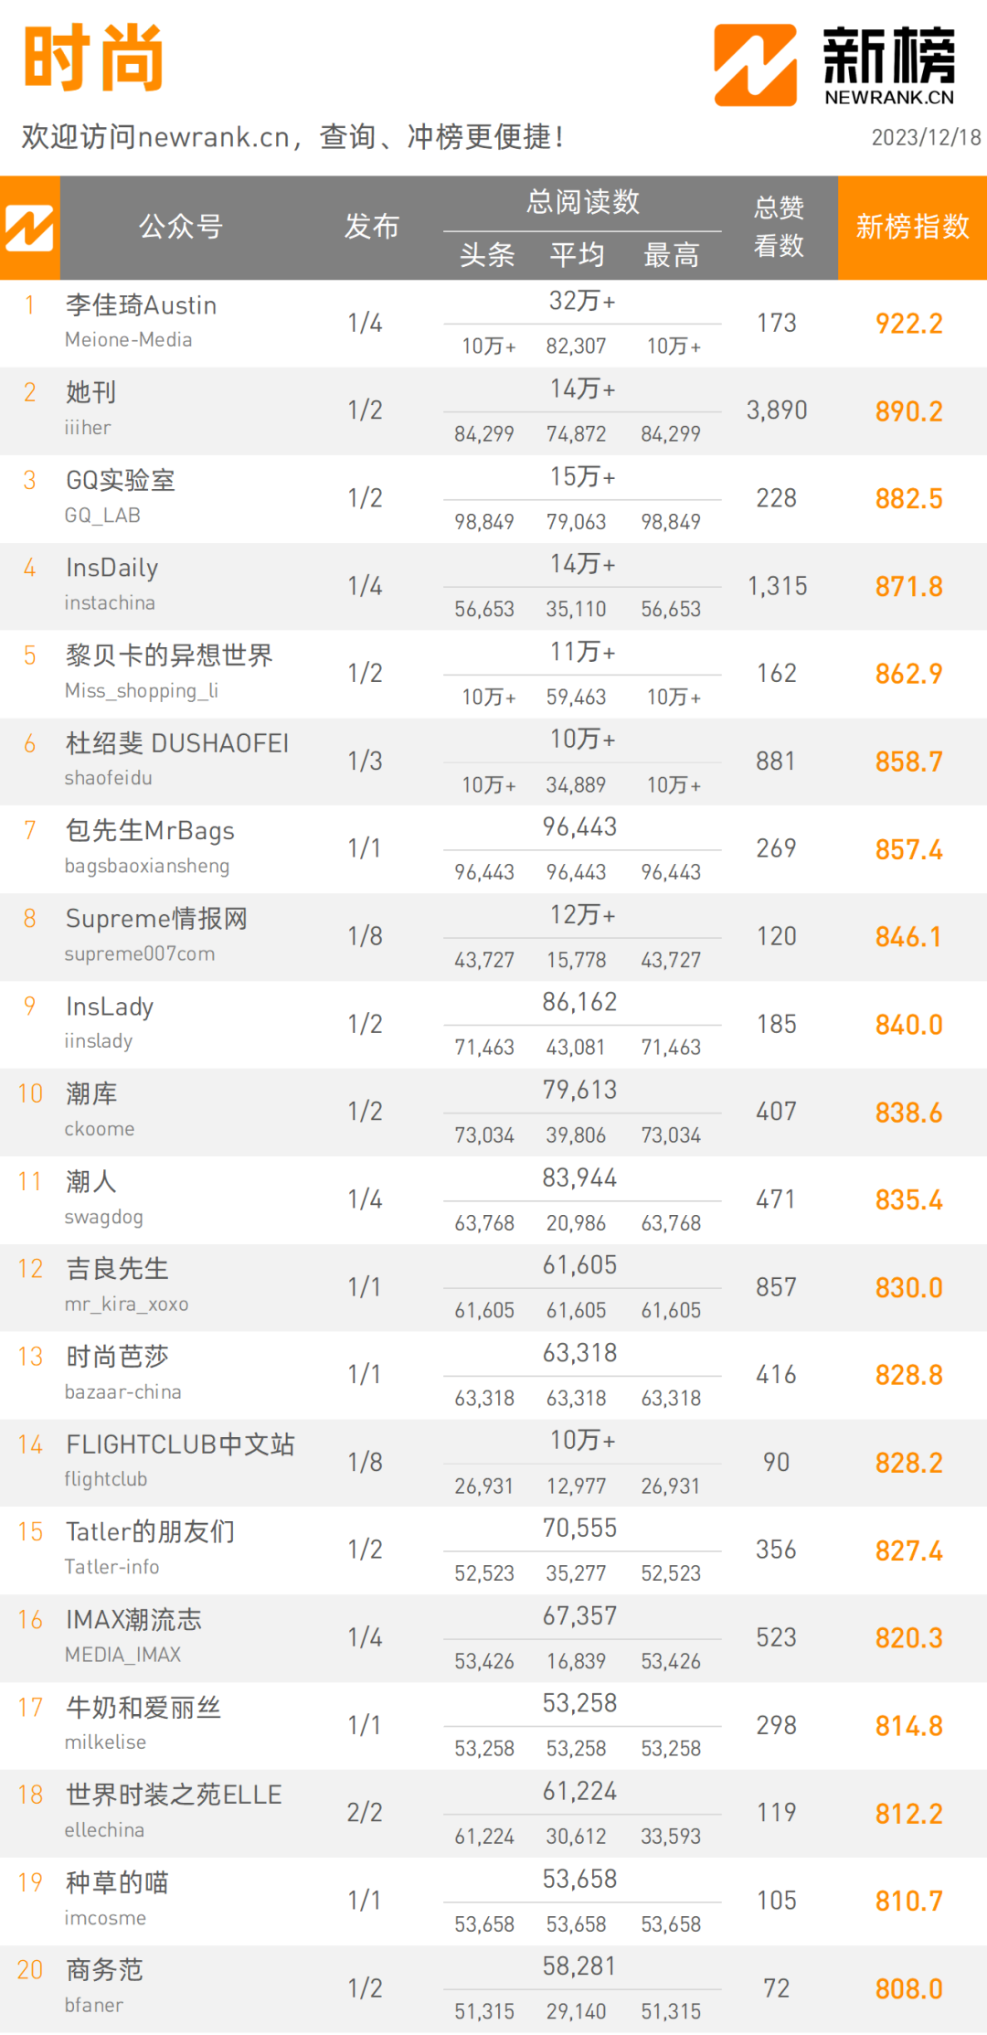This screenshot has width=987, height=2035.
Task: Click the orange NewRank logo in header
Action: tap(755, 65)
